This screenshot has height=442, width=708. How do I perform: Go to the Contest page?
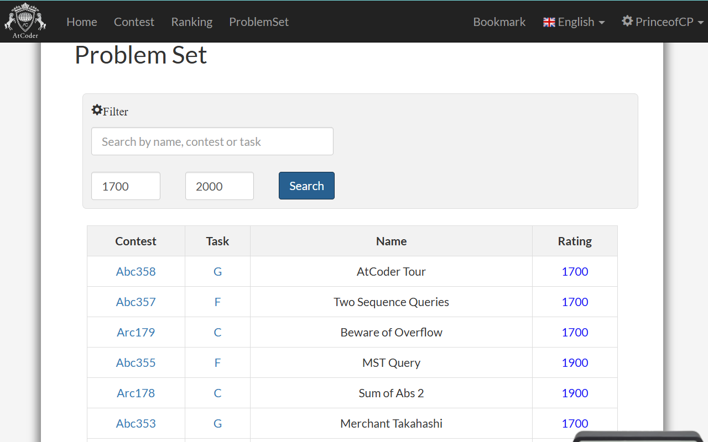[x=134, y=22]
